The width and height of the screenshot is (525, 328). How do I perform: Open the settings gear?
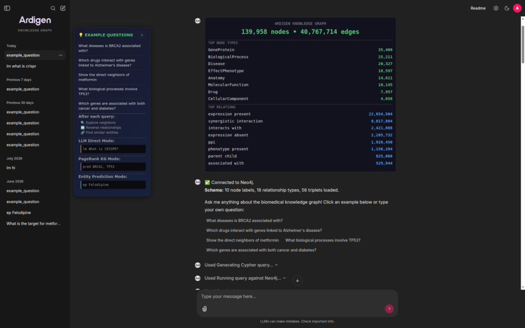click(496, 8)
